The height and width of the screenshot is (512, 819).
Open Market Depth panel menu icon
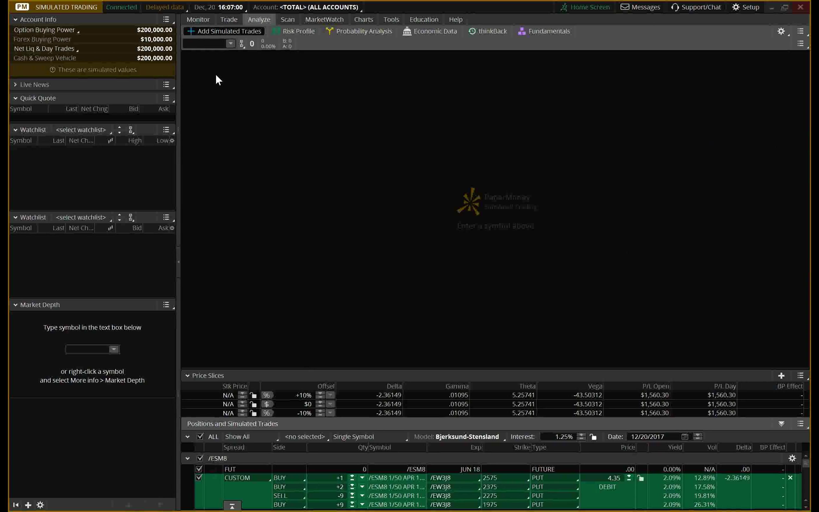[x=166, y=305]
